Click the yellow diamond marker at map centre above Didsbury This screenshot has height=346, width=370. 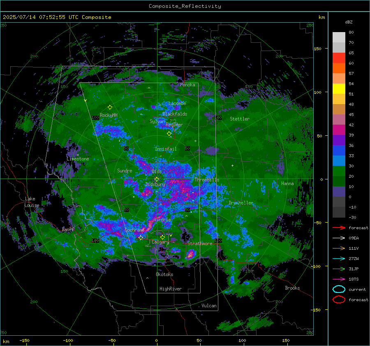[x=157, y=179]
